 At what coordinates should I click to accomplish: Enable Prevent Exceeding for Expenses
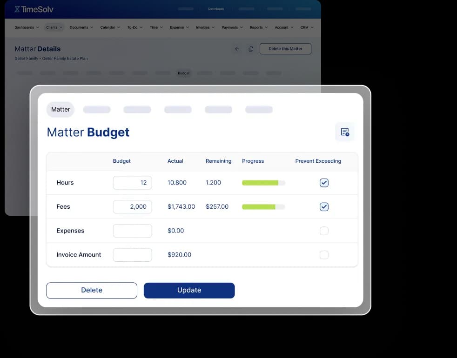tap(324, 230)
